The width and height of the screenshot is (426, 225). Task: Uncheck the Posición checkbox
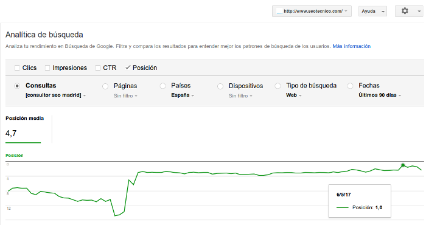tap(128, 67)
